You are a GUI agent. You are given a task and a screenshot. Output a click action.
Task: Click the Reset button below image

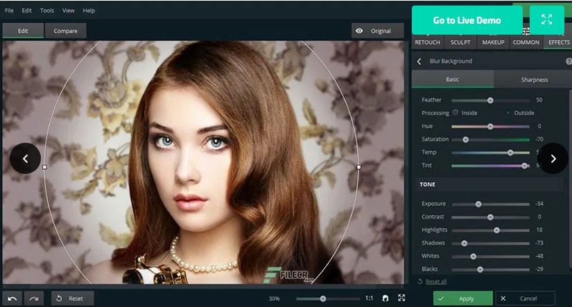click(73, 299)
